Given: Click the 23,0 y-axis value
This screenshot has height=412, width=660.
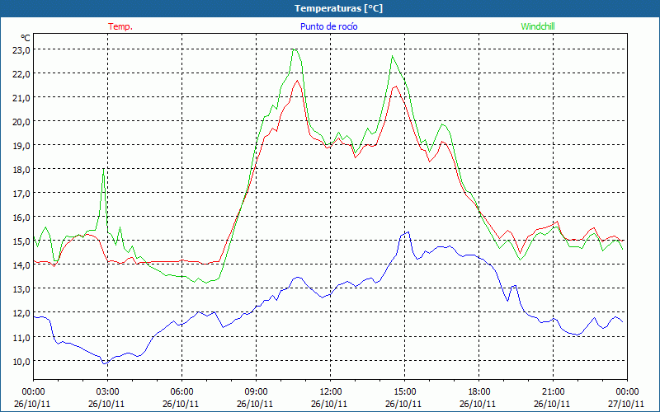Looking at the screenshot, I should click(x=21, y=49).
